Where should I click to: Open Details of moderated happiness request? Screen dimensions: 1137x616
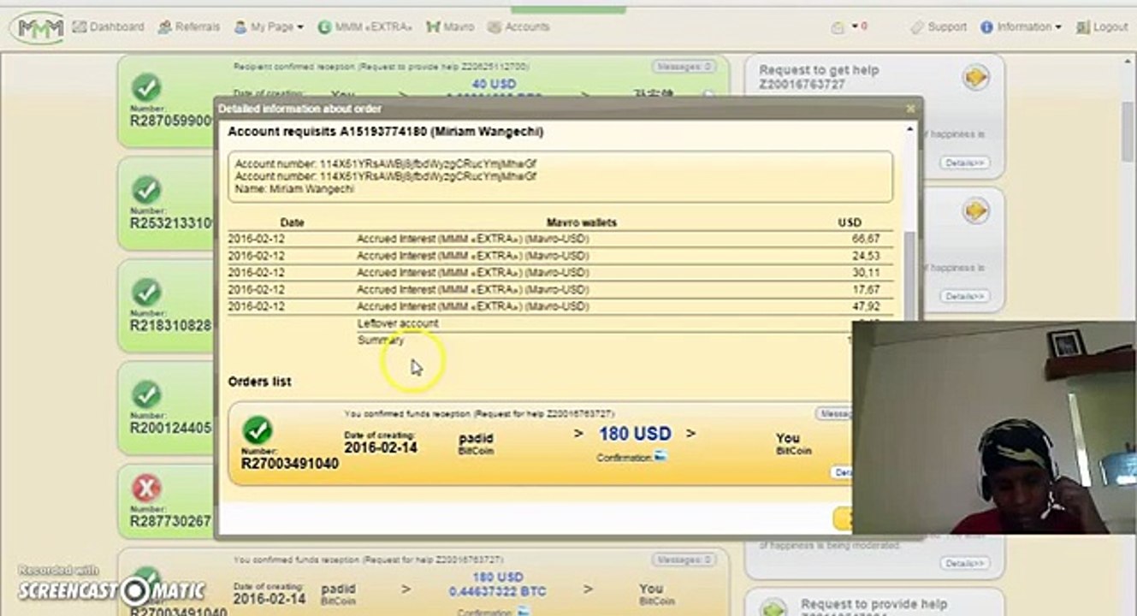click(964, 563)
